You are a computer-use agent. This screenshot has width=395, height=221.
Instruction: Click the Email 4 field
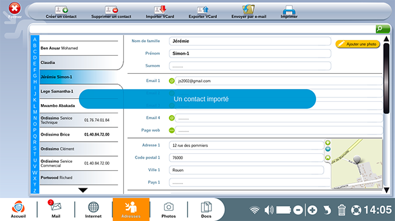coord(279,118)
